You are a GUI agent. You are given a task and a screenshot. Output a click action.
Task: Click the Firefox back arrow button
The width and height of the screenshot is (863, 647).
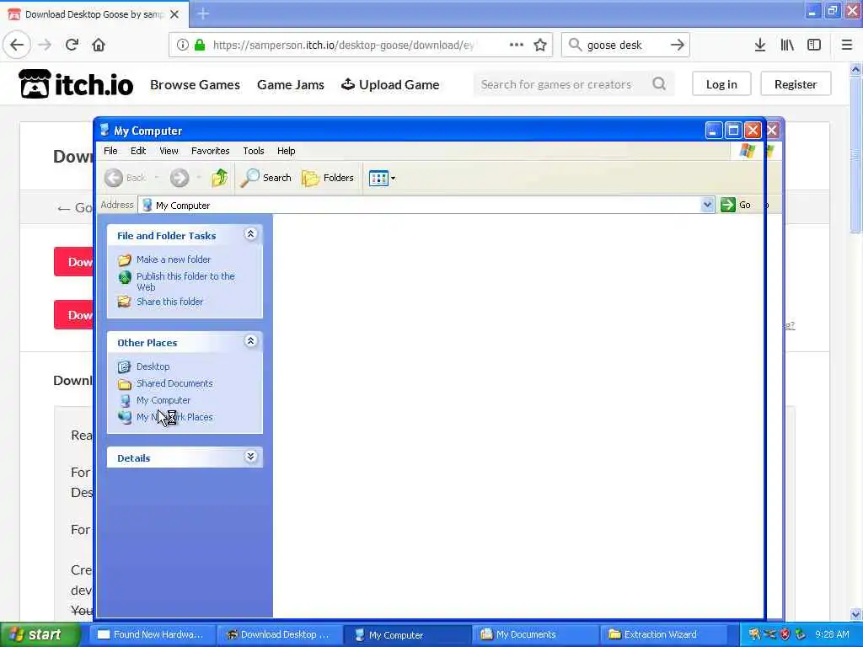click(x=17, y=45)
